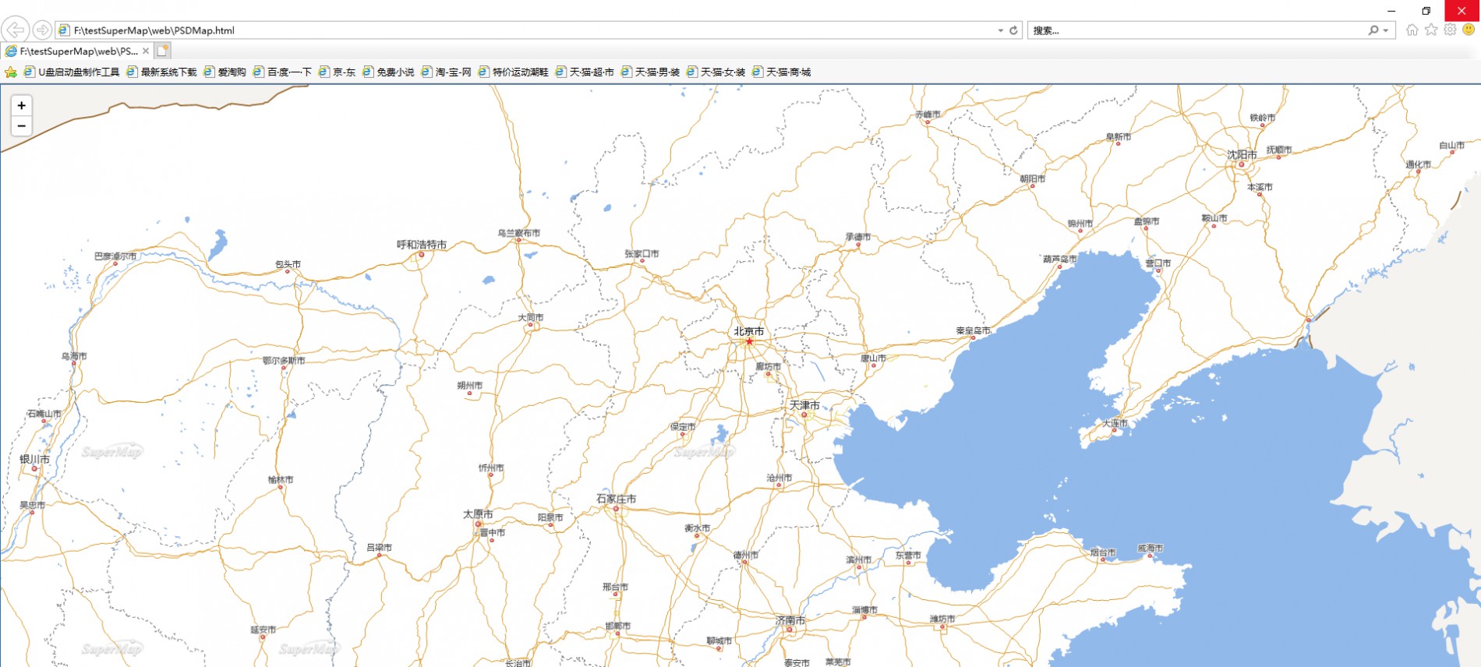Expand the address bar dropdown arrow
Viewport: 1481px width, 667px height.
(1001, 30)
